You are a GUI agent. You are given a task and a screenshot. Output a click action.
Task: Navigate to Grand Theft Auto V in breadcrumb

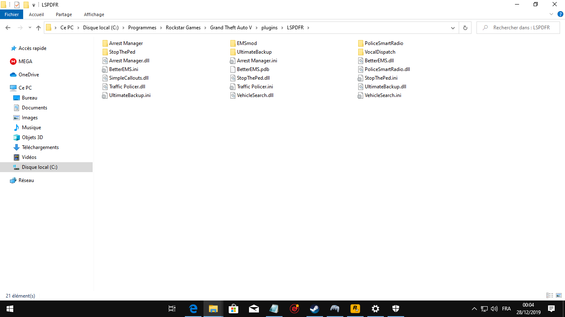click(x=231, y=28)
